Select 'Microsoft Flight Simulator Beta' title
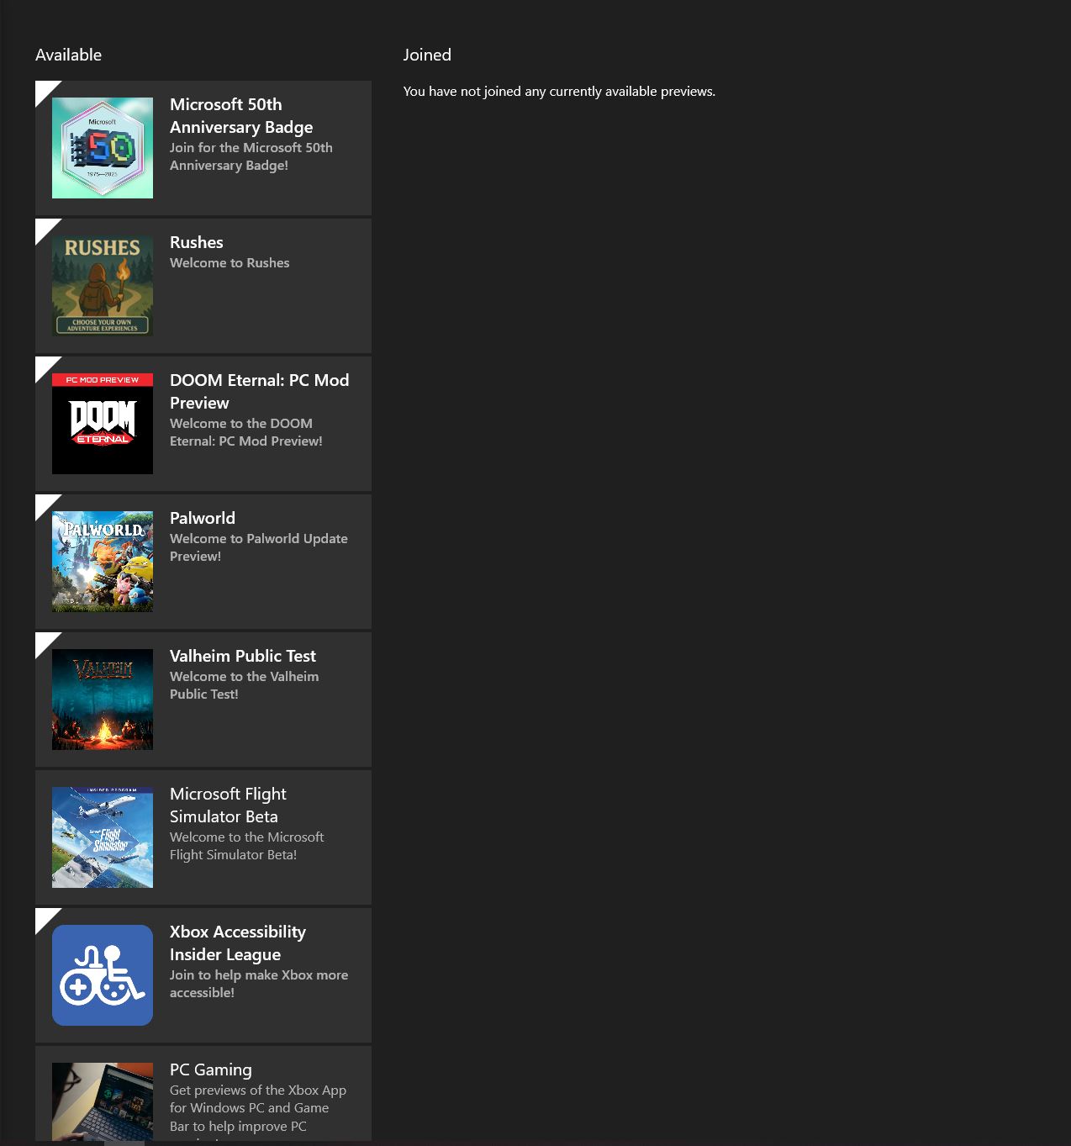The width and height of the screenshot is (1071, 1146). pyautogui.click(x=228, y=805)
